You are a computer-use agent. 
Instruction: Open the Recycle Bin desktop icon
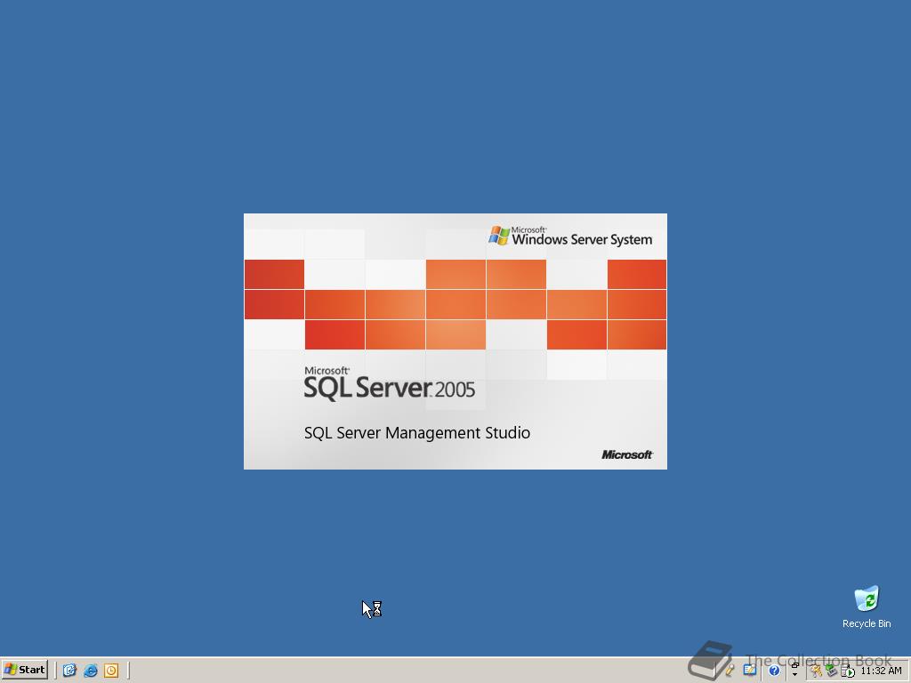tap(867, 607)
